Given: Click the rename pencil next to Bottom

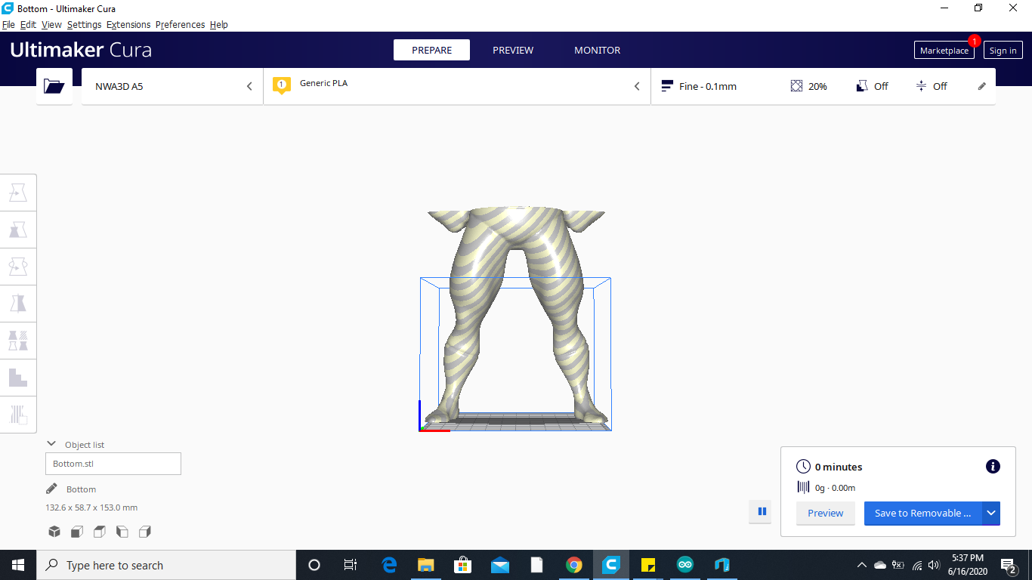Looking at the screenshot, I should pos(51,488).
